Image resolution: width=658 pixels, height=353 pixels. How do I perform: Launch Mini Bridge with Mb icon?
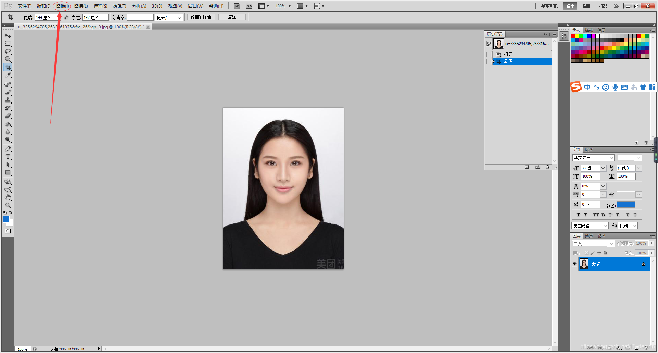tap(249, 6)
